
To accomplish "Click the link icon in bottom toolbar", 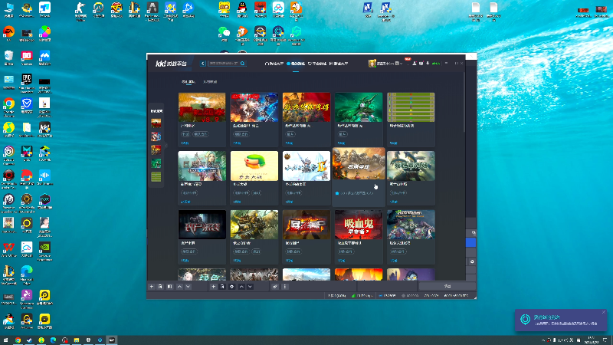I will click(275, 287).
